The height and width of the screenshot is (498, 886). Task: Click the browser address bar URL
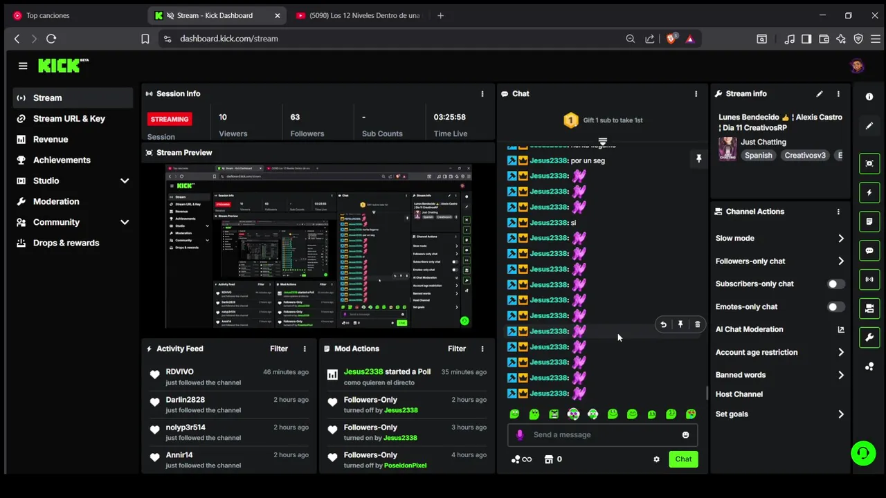tap(229, 39)
